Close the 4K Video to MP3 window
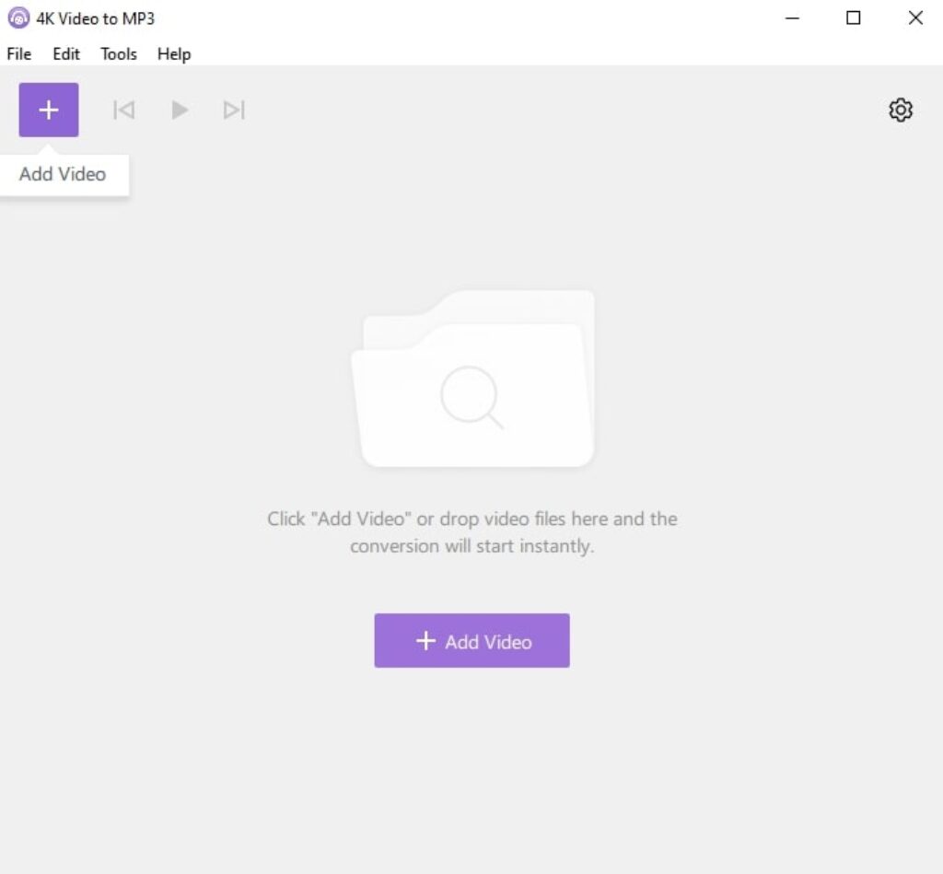943x874 pixels. 915,18
